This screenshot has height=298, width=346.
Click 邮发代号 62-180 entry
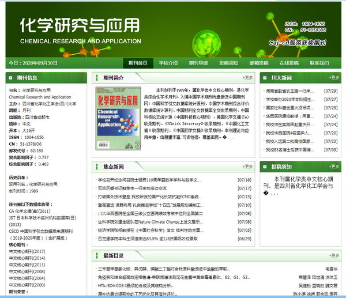click(x=26, y=151)
